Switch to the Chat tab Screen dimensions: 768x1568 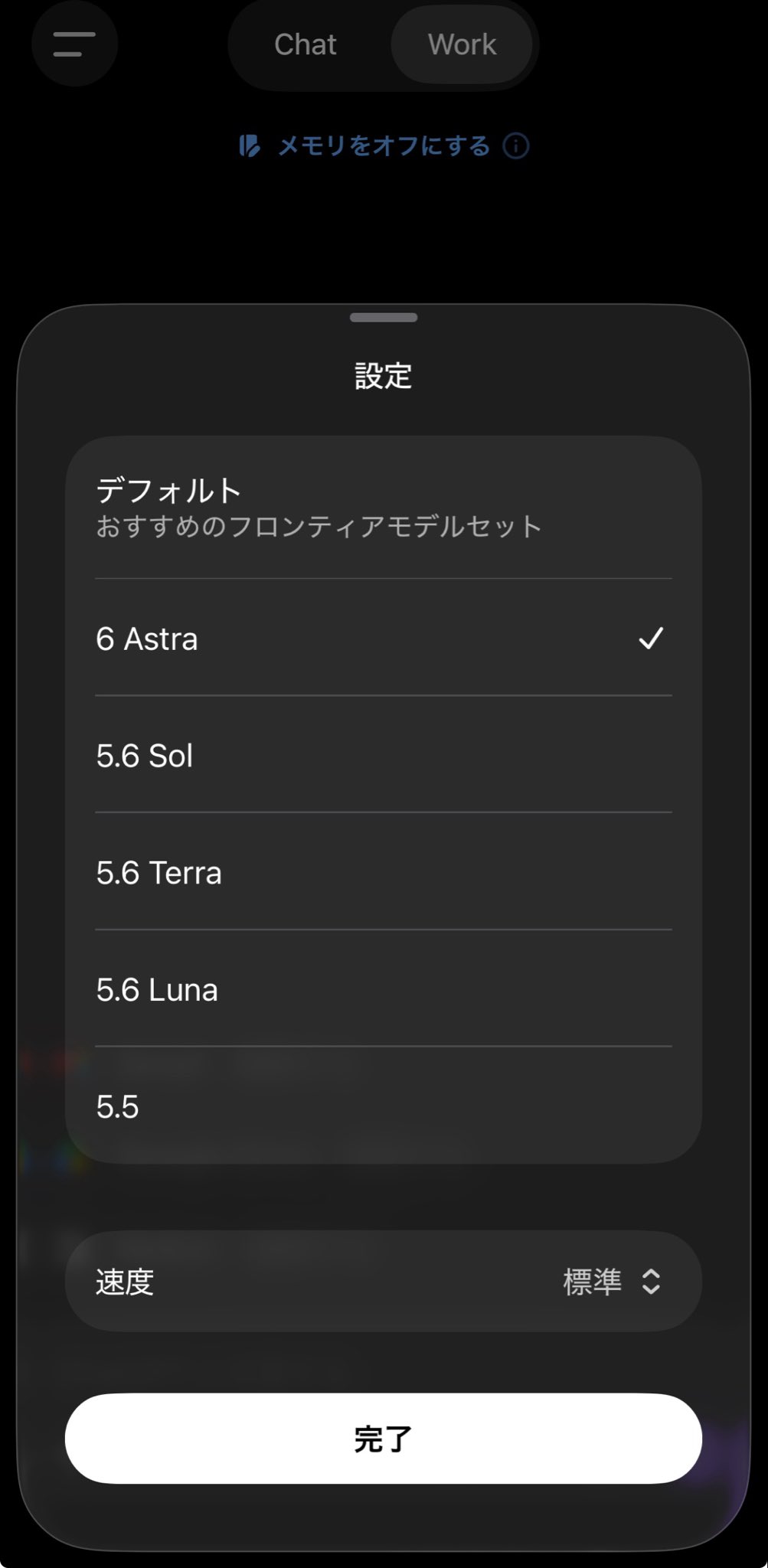click(x=306, y=44)
